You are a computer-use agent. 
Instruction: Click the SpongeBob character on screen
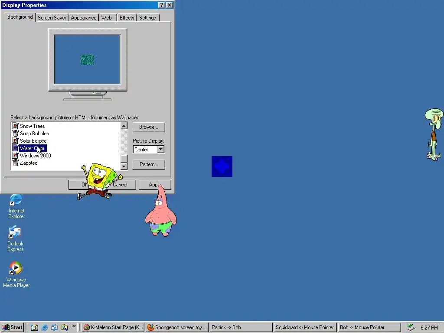click(100, 181)
